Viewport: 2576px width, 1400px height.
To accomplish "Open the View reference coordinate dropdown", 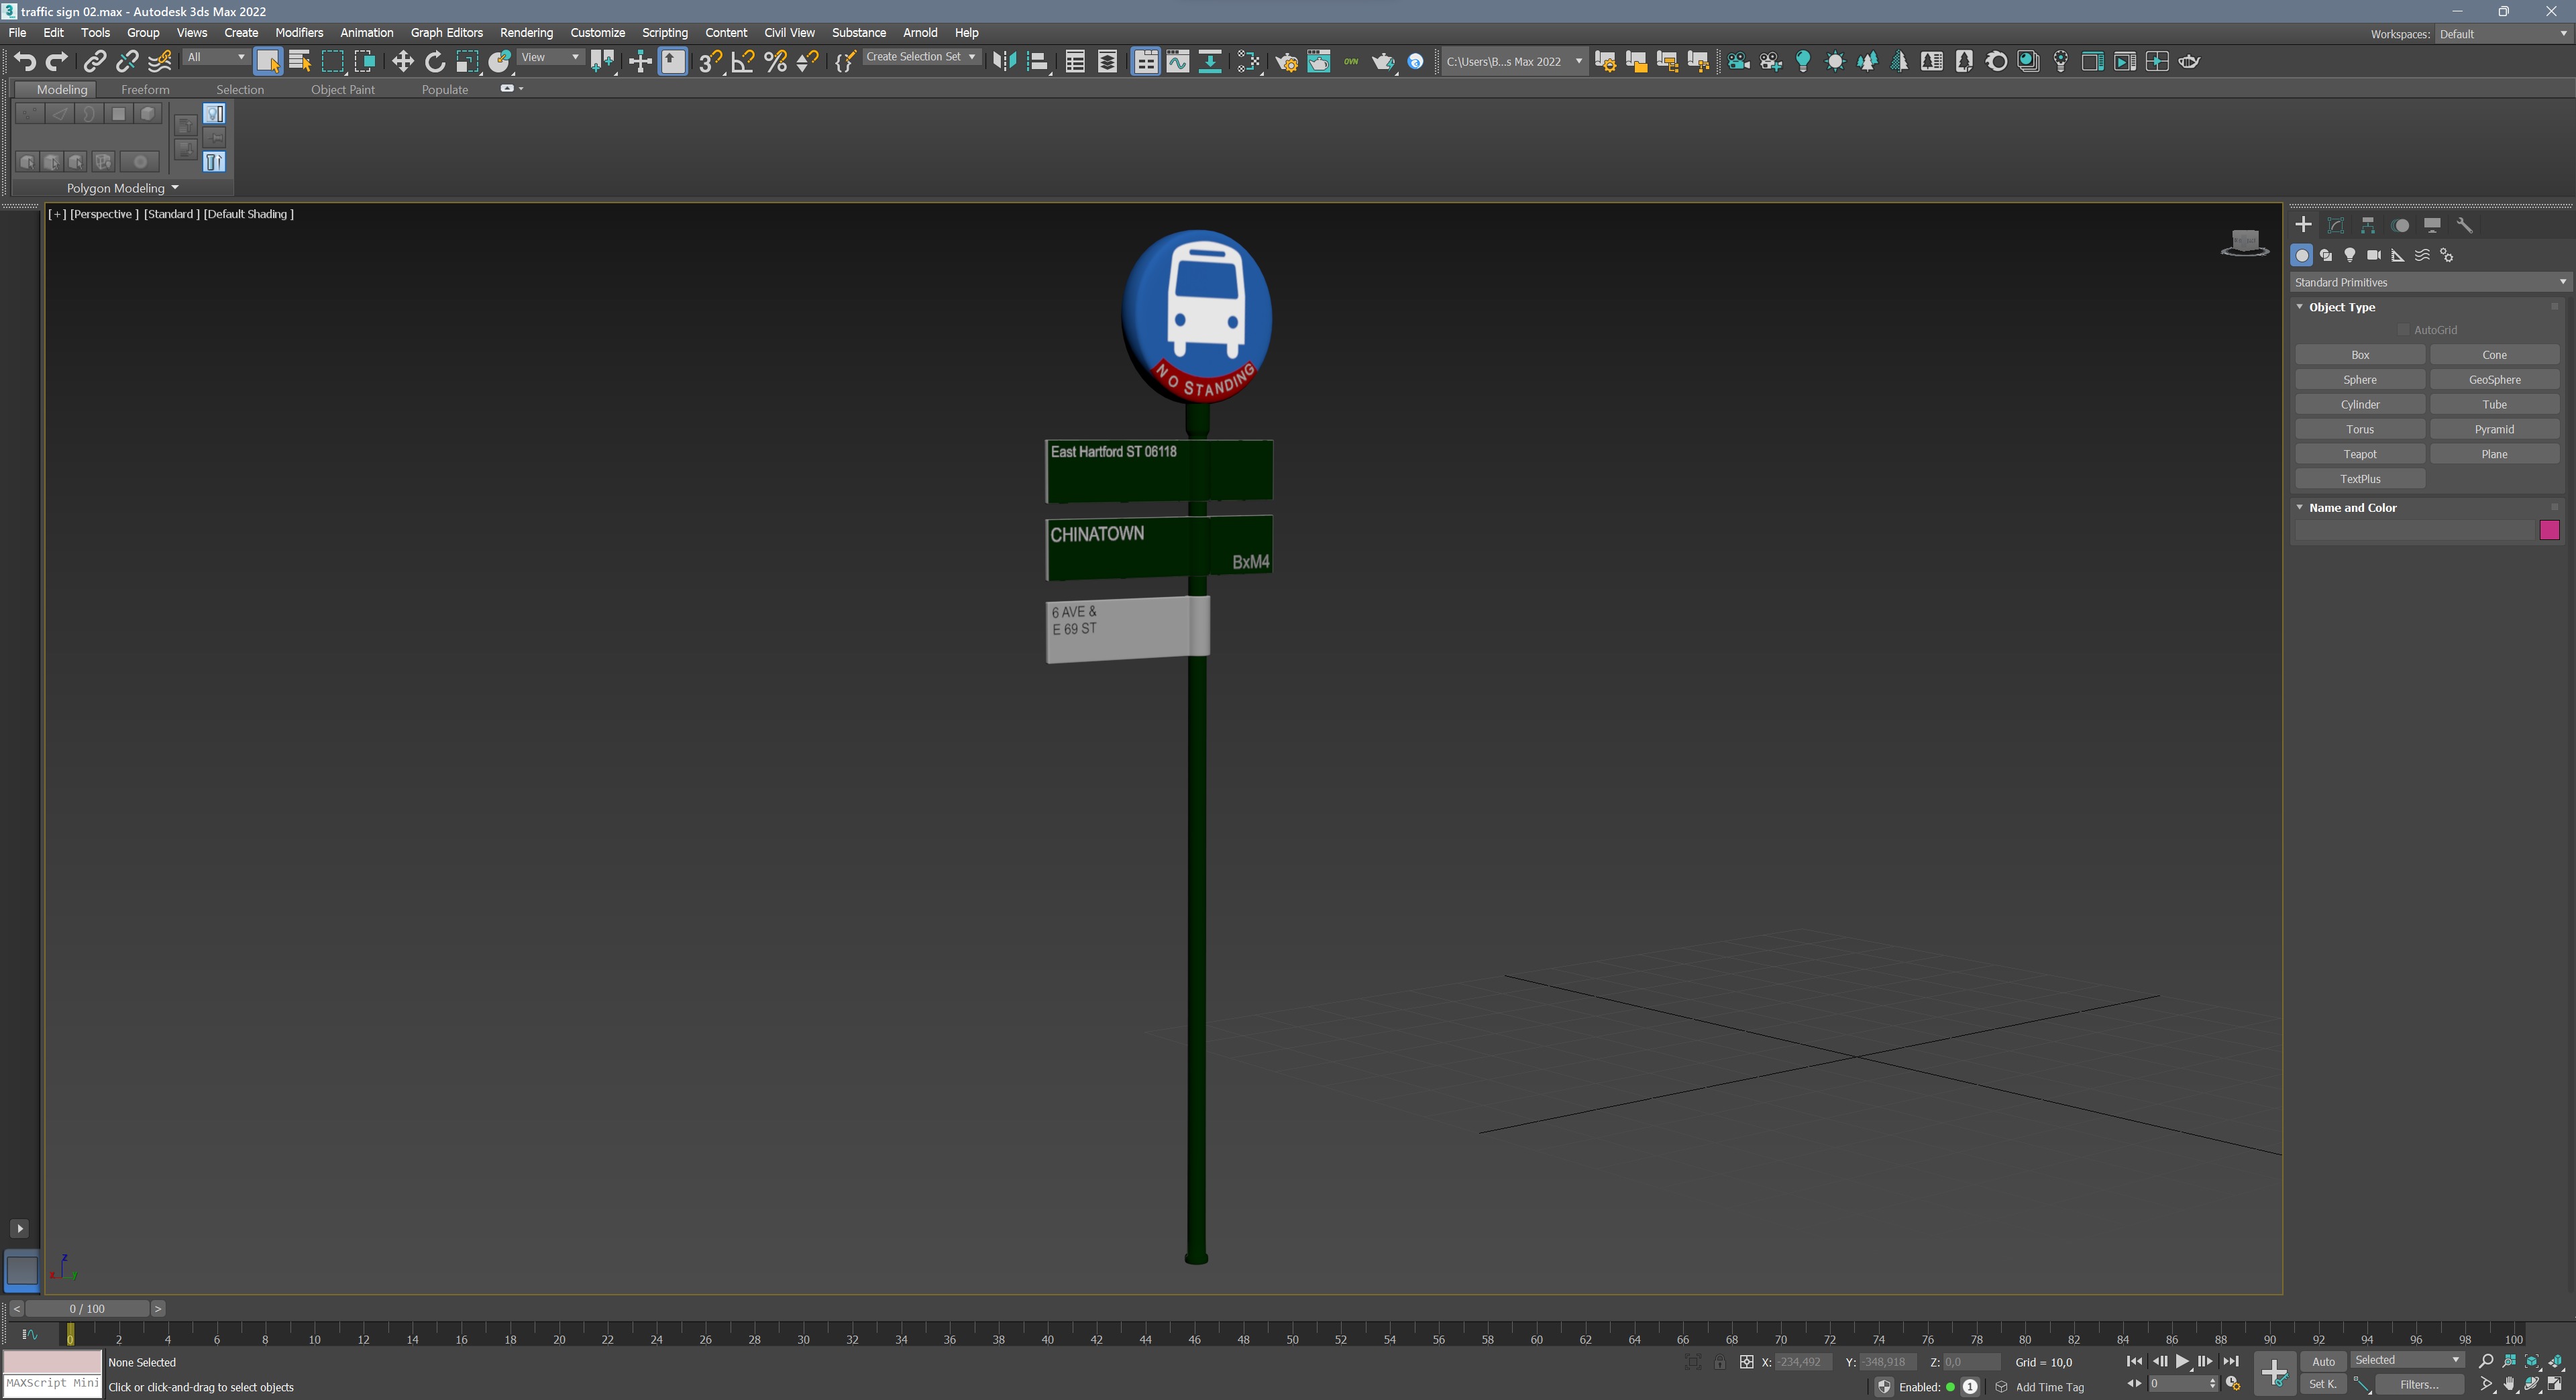I will (x=550, y=57).
